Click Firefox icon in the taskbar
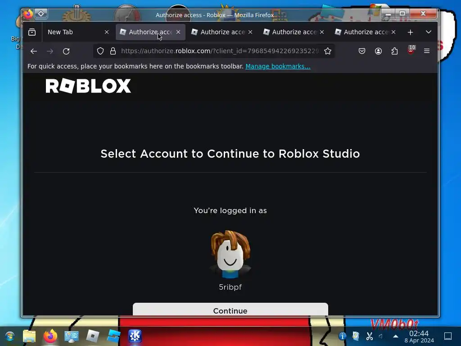The width and height of the screenshot is (461, 346). (50, 336)
